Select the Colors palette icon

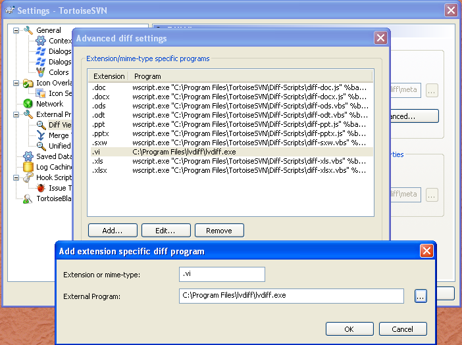coord(41,72)
